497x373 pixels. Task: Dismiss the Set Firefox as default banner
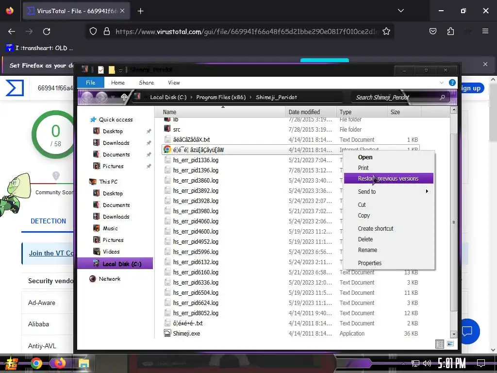point(485,65)
